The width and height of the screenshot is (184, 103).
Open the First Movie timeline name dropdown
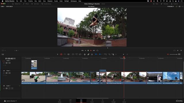click(x=92, y=7)
